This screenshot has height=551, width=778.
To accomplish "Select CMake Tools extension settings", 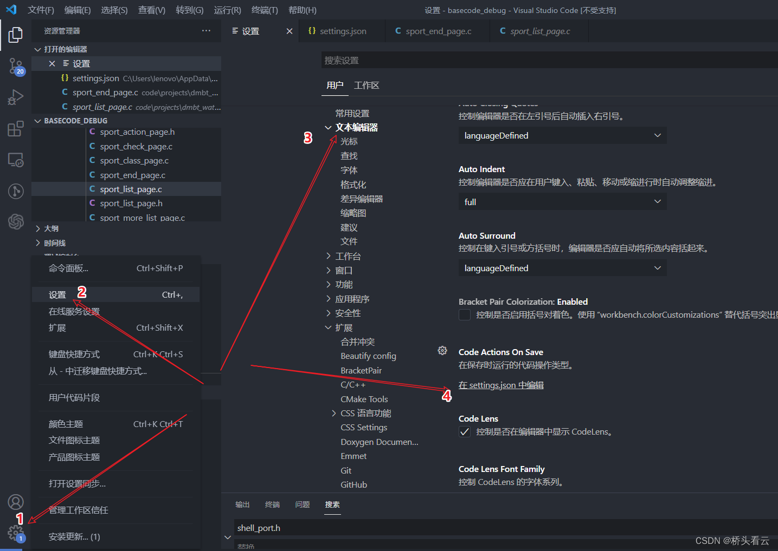I will click(364, 399).
